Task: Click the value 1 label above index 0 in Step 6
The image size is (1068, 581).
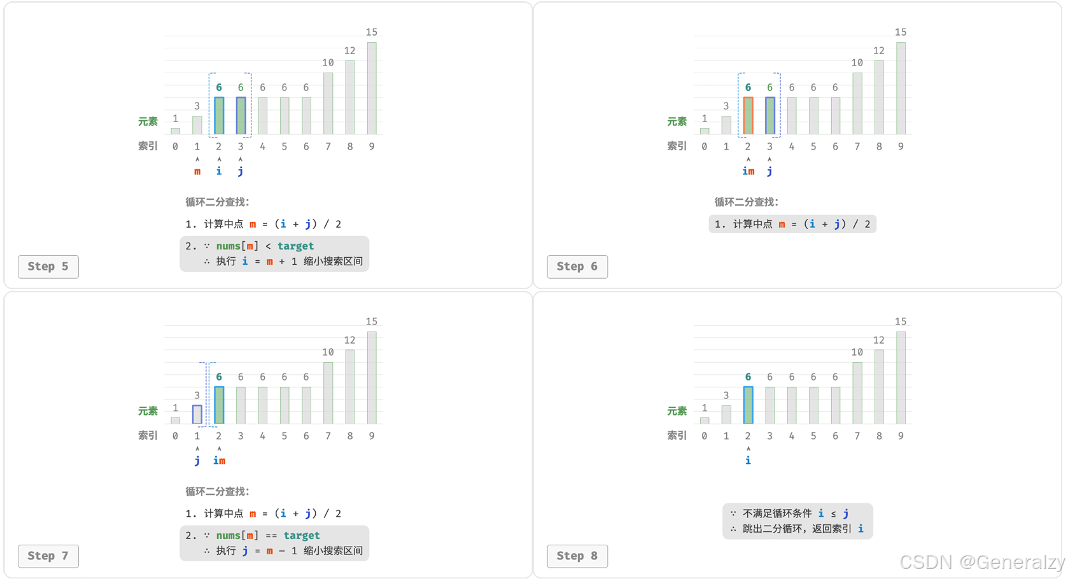Action: [x=705, y=118]
